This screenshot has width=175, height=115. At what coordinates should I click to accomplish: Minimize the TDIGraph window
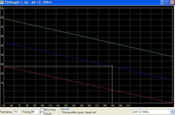pyautogui.click(x=163, y=2)
